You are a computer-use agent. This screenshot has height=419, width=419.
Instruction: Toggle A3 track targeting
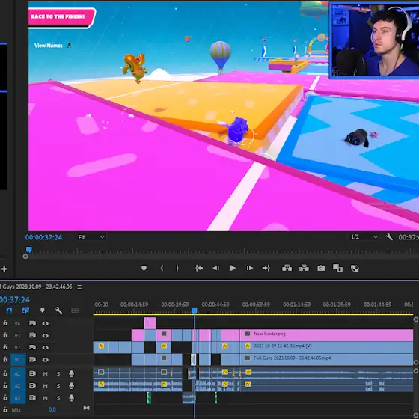18,398
